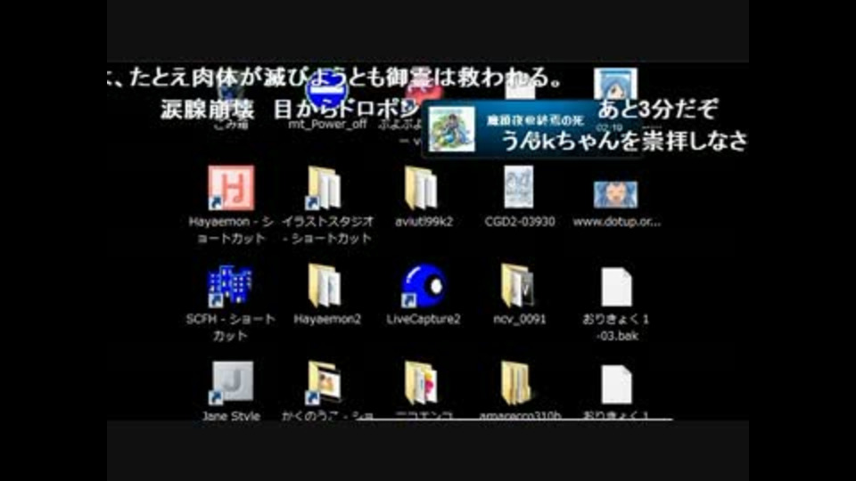Open the colorful folder right of かくのうこ
The width and height of the screenshot is (856, 481).
point(422,383)
